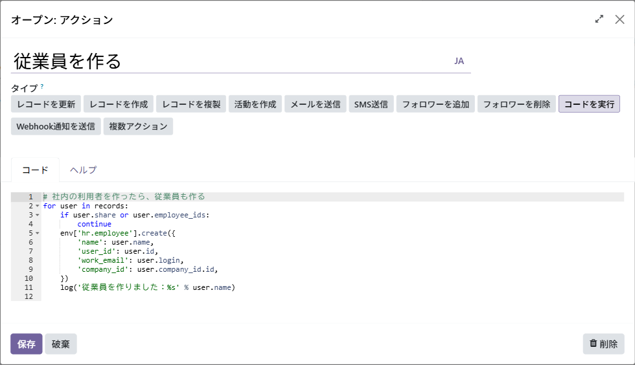
Task: Select the レコードを更新 type
Action: point(46,104)
